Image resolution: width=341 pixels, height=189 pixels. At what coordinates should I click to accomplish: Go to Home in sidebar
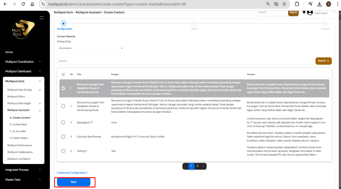click(x=9, y=52)
